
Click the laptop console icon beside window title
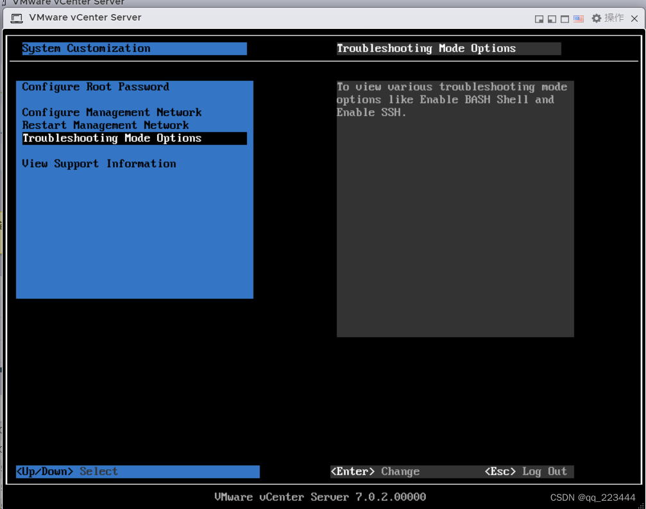pos(17,19)
